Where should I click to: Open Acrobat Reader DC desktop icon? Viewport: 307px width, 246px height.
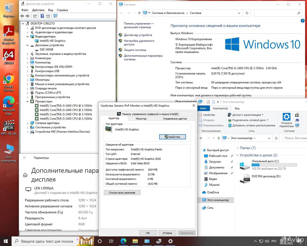(x=9, y=35)
